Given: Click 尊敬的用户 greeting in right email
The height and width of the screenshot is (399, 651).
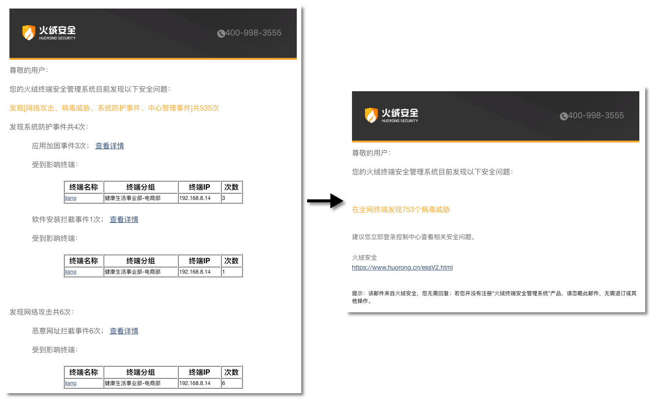Looking at the screenshot, I should tap(371, 153).
